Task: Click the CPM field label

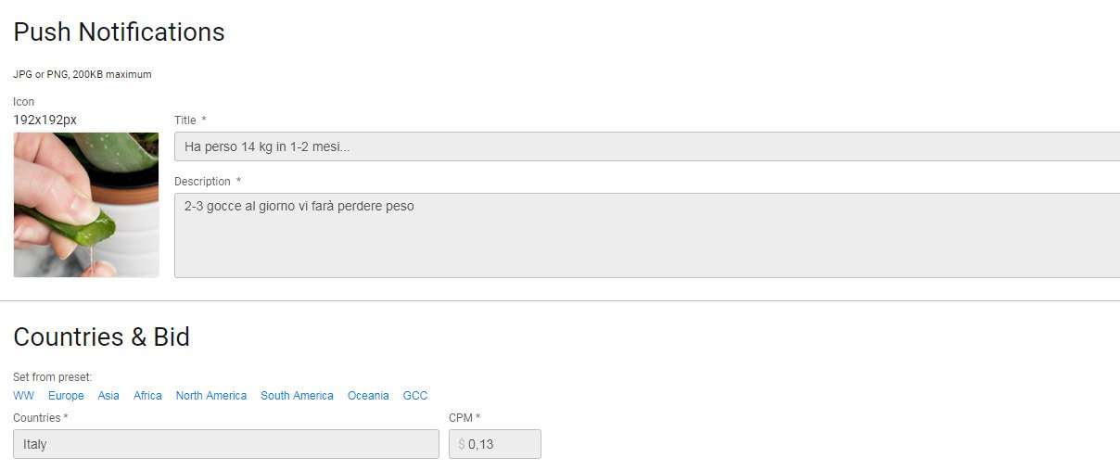Action: pos(461,418)
